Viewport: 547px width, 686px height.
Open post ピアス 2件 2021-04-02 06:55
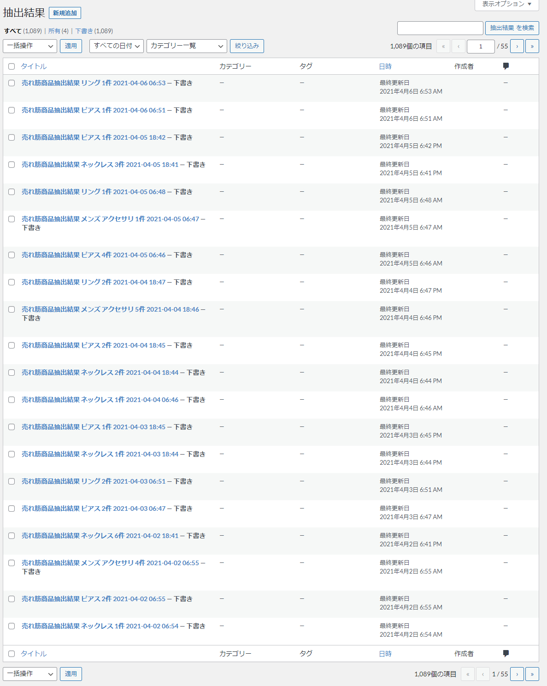point(94,599)
